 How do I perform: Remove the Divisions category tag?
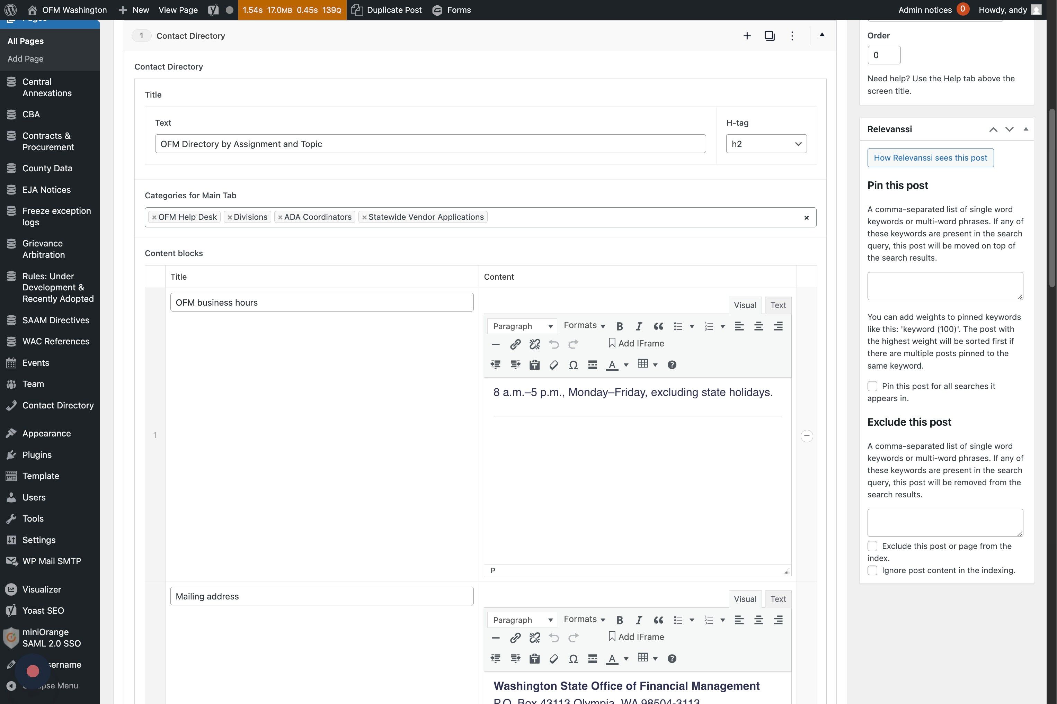coord(230,217)
